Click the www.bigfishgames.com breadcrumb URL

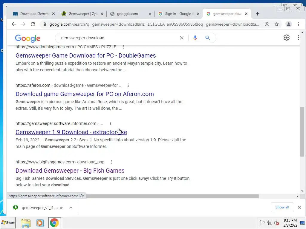(60, 162)
